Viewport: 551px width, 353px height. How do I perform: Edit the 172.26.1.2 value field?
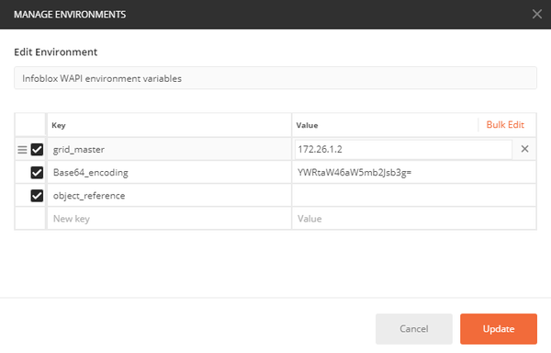click(x=403, y=150)
